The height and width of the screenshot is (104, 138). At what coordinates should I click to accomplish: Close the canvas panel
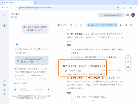(x=131, y=25)
